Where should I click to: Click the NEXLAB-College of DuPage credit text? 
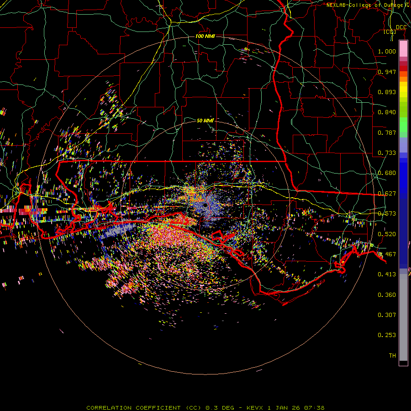pos(369,5)
